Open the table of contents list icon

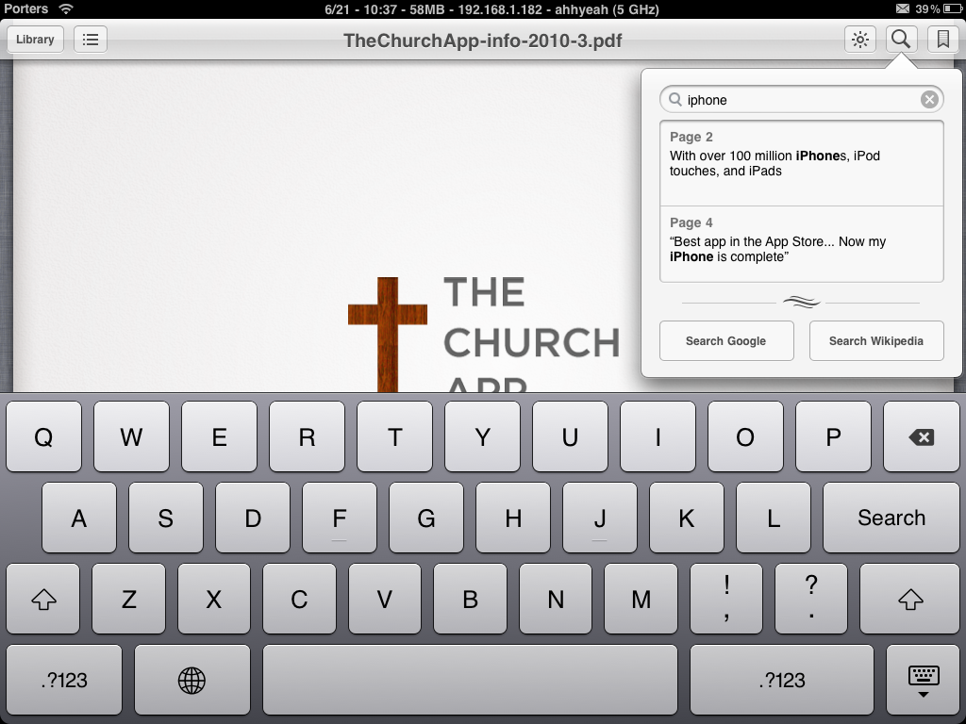pyautogui.click(x=91, y=40)
